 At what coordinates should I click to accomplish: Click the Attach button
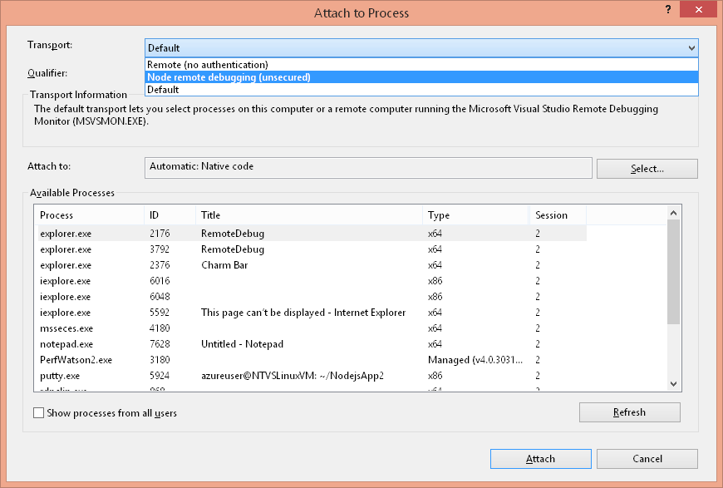[x=540, y=459]
